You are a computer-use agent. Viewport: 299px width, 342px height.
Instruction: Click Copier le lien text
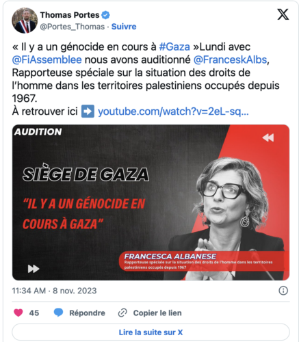[x=157, y=313]
